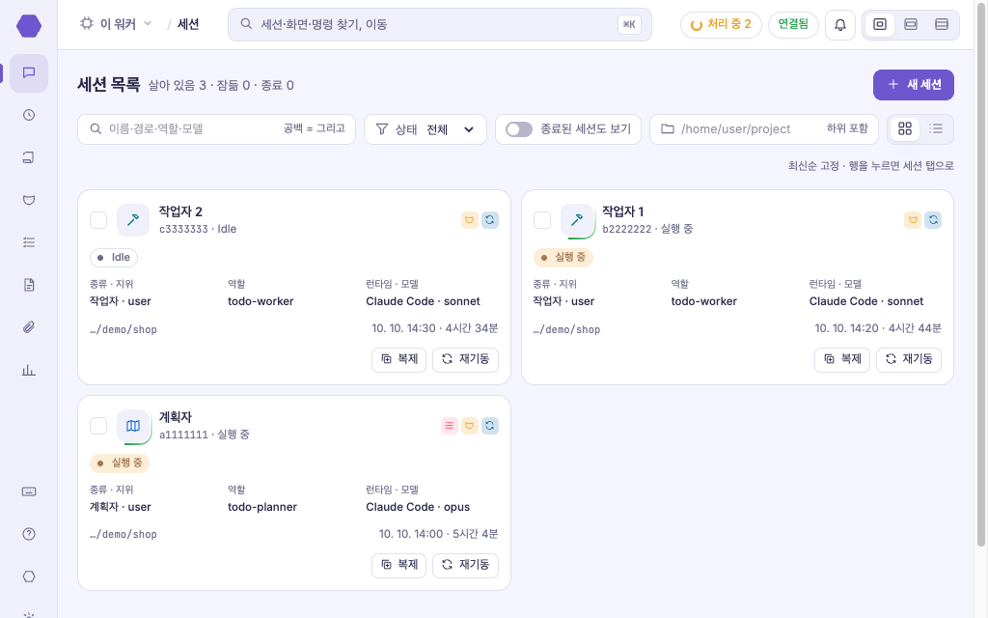The width and height of the screenshot is (988, 618).
Task: Click the hexagon outline icon in sidebar
Action: tap(29, 576)
